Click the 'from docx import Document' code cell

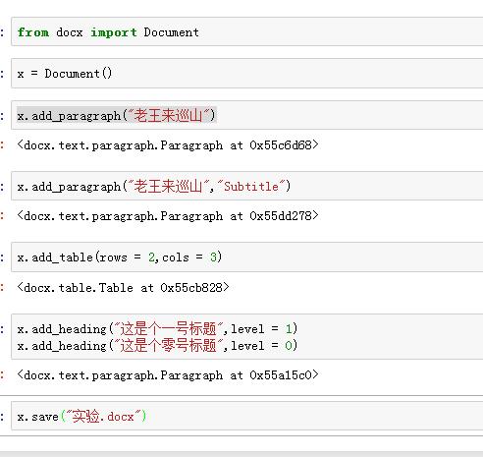click(x=247, y=32)
